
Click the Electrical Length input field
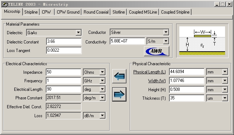point(64,89)
